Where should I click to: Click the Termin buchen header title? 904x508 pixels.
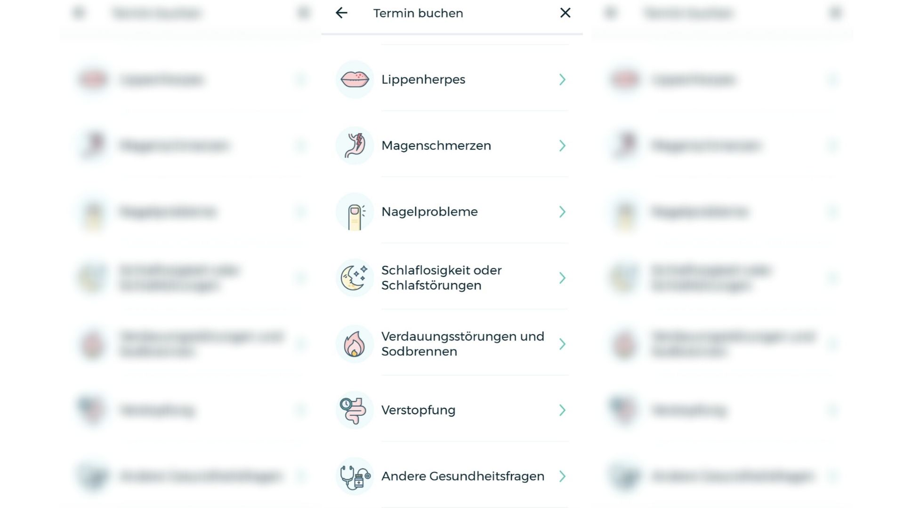[418, 13]
